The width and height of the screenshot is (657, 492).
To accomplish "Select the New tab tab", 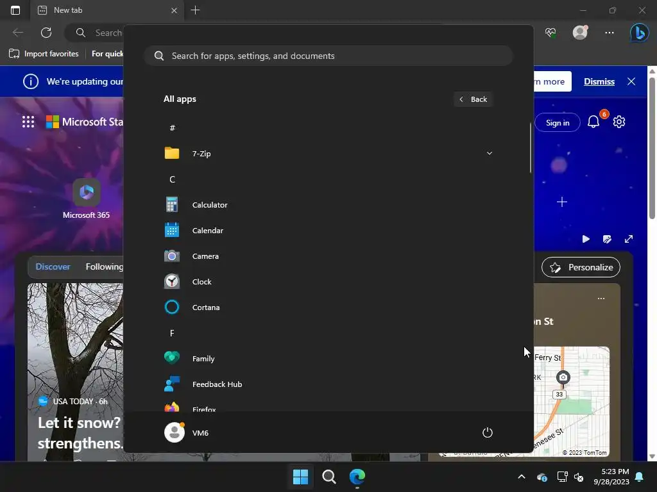I will coord(107,10).
